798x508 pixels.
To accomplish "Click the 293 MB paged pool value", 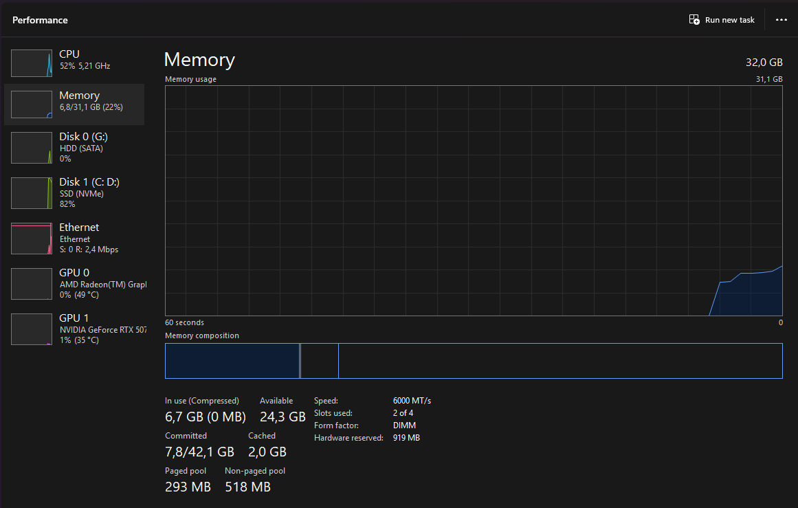I will (x=188, y=487).
